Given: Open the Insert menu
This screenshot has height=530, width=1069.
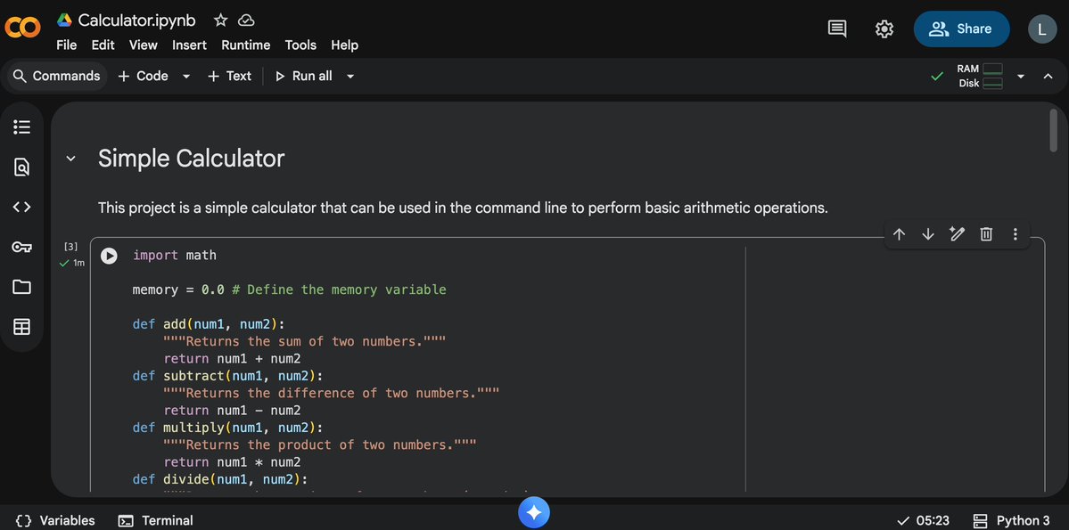Looking at the screenshot, I should (x=189, y=45).
